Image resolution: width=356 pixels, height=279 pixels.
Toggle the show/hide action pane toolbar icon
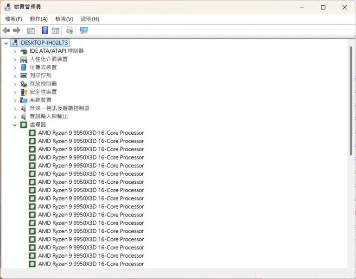(56, 31)
